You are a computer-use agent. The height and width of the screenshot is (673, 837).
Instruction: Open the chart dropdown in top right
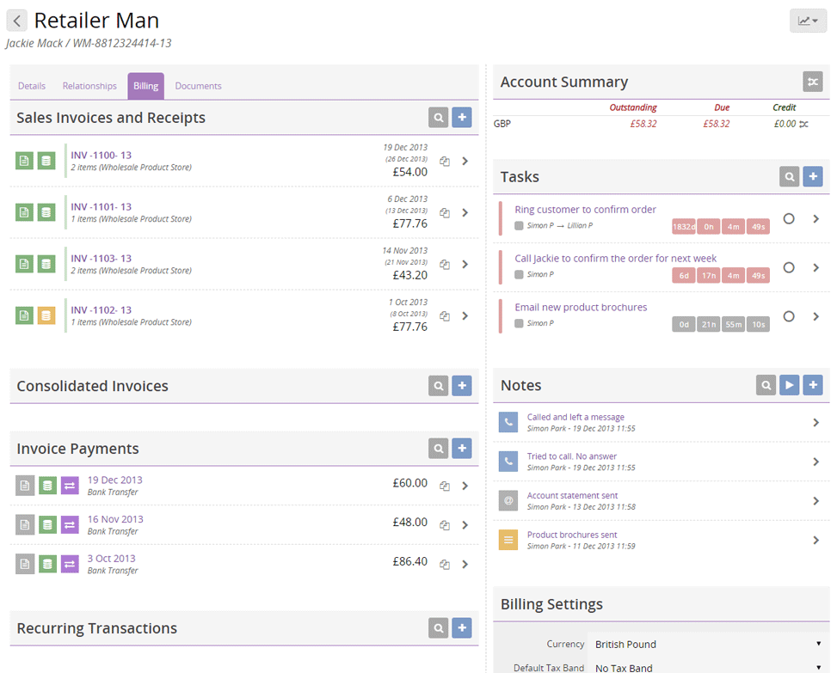pyautogui.click(x=807, y=21)
